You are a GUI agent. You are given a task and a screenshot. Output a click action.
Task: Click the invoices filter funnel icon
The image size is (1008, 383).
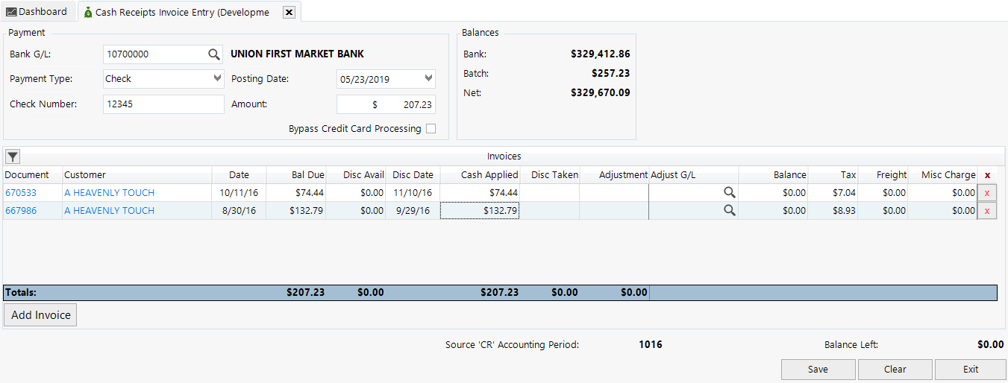[13, 156]
